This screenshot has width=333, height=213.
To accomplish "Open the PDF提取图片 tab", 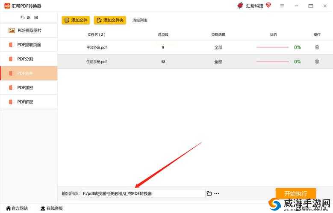I will [x=29, y=31].
